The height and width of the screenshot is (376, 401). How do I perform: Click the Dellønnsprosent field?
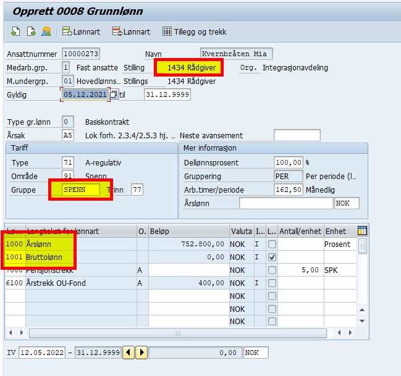pyautogui.click(x=288, y=162)
